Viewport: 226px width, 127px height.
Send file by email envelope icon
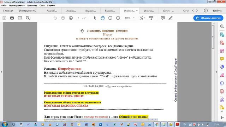pos(20,18)
